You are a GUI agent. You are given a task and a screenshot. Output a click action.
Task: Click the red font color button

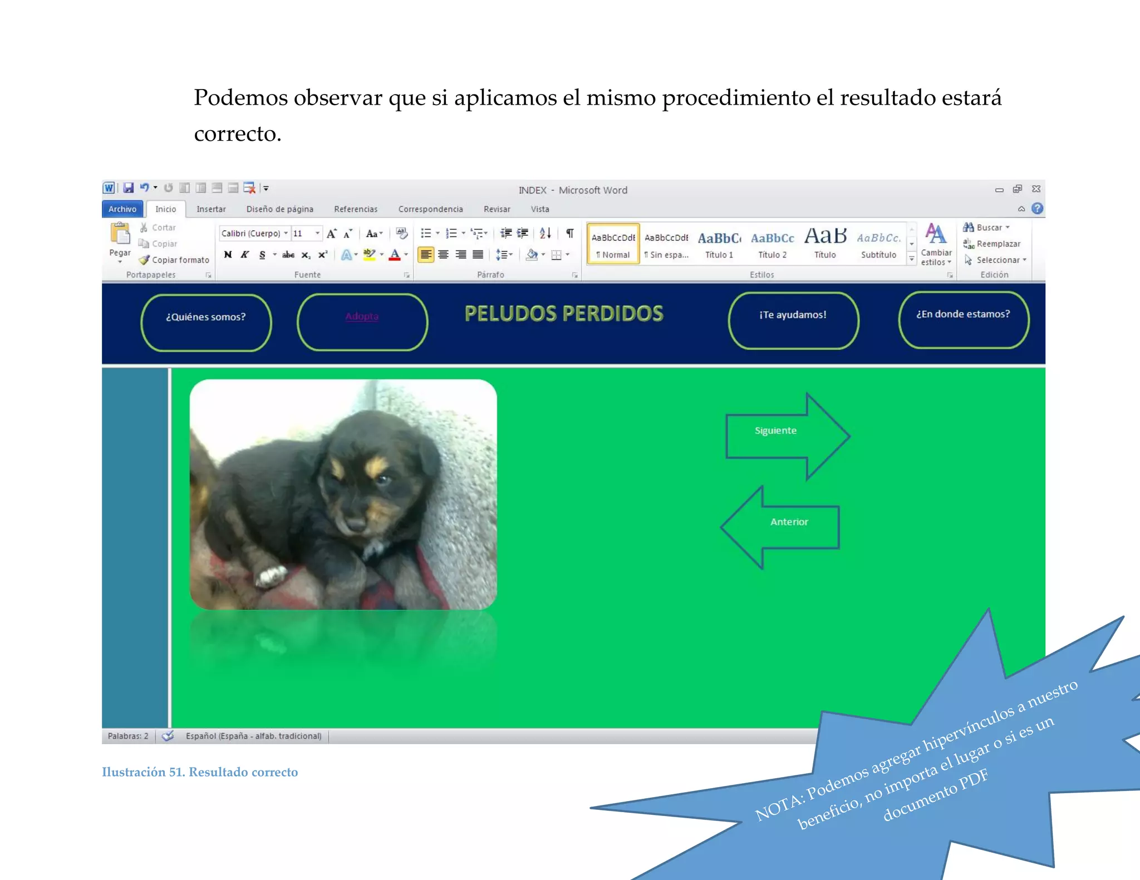(x=395, y=255)
